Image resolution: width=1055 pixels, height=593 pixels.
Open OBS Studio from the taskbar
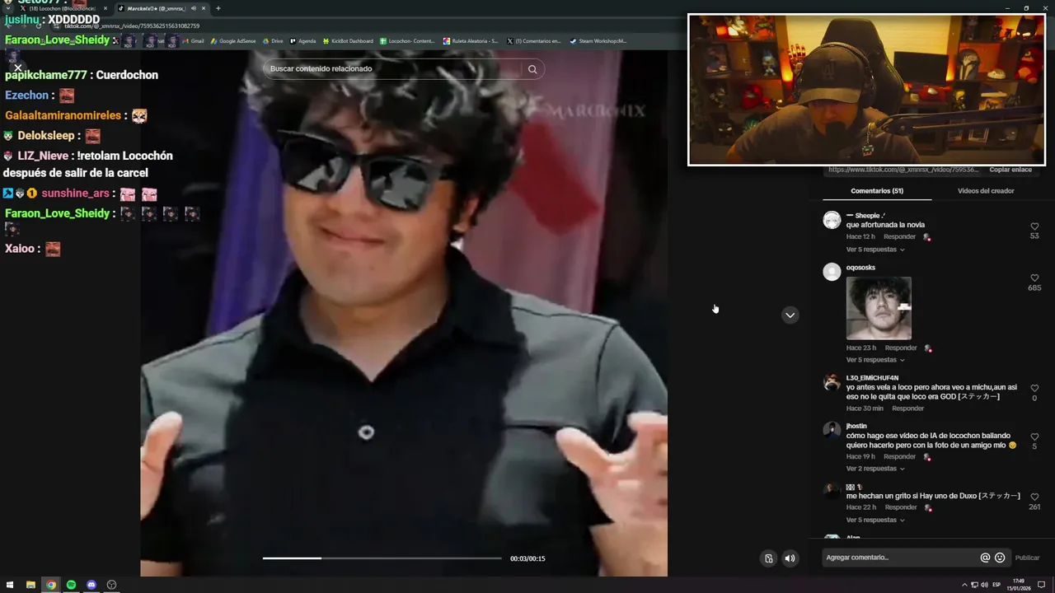[x=111, y=585]
